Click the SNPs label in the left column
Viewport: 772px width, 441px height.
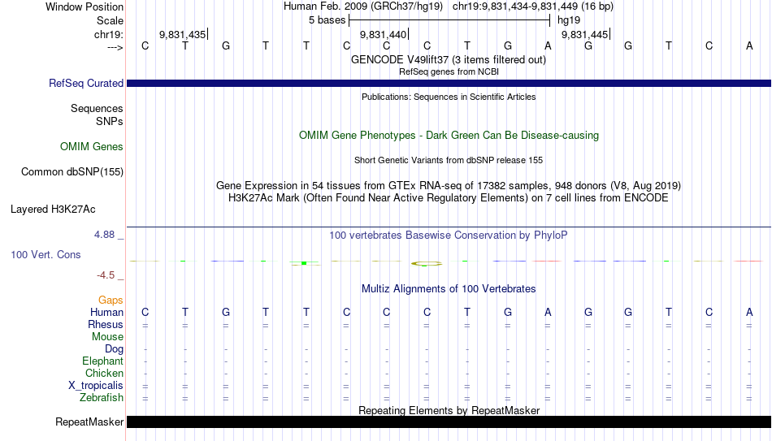click(x=110, y=121)
